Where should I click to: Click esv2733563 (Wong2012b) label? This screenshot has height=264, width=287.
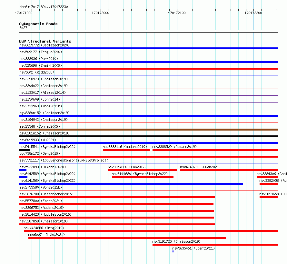[41, 106]
